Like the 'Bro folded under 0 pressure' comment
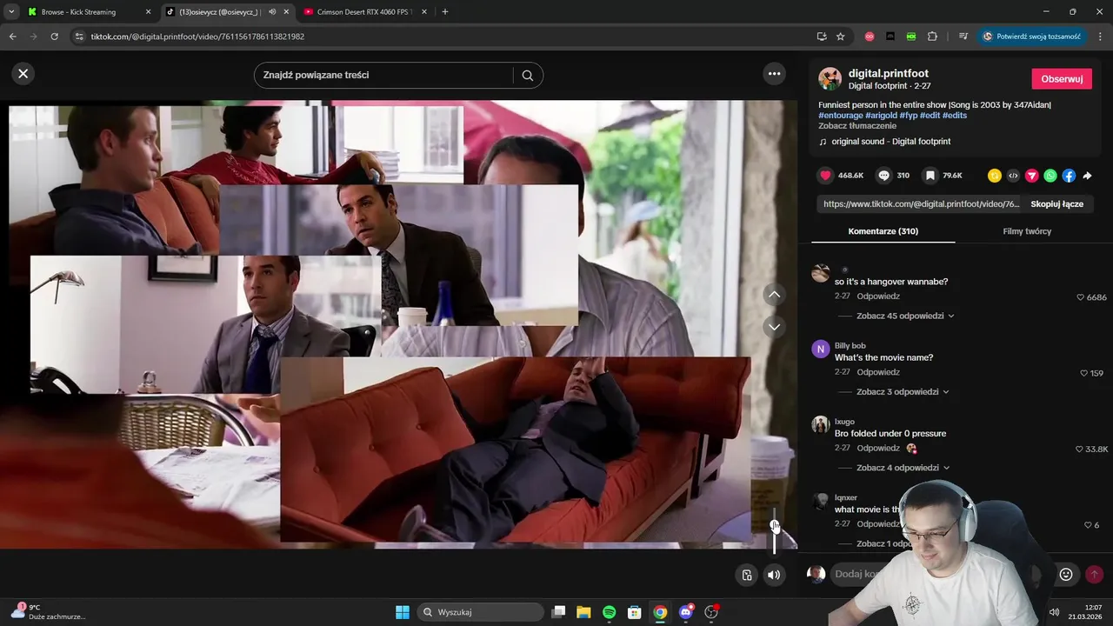Screen dimensions: 1113x626 tap(1080, 450)
